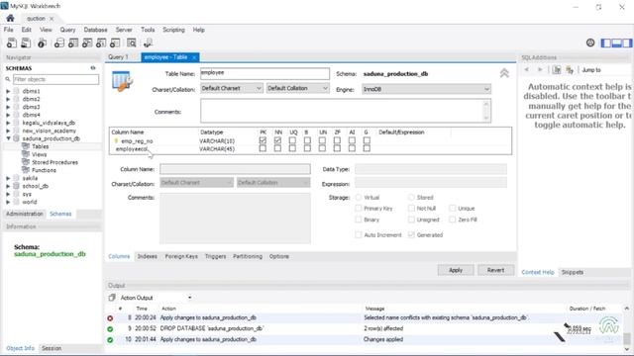Open the Scripting menu
This screenshot has height=356, width=634.
pos(173,30)
